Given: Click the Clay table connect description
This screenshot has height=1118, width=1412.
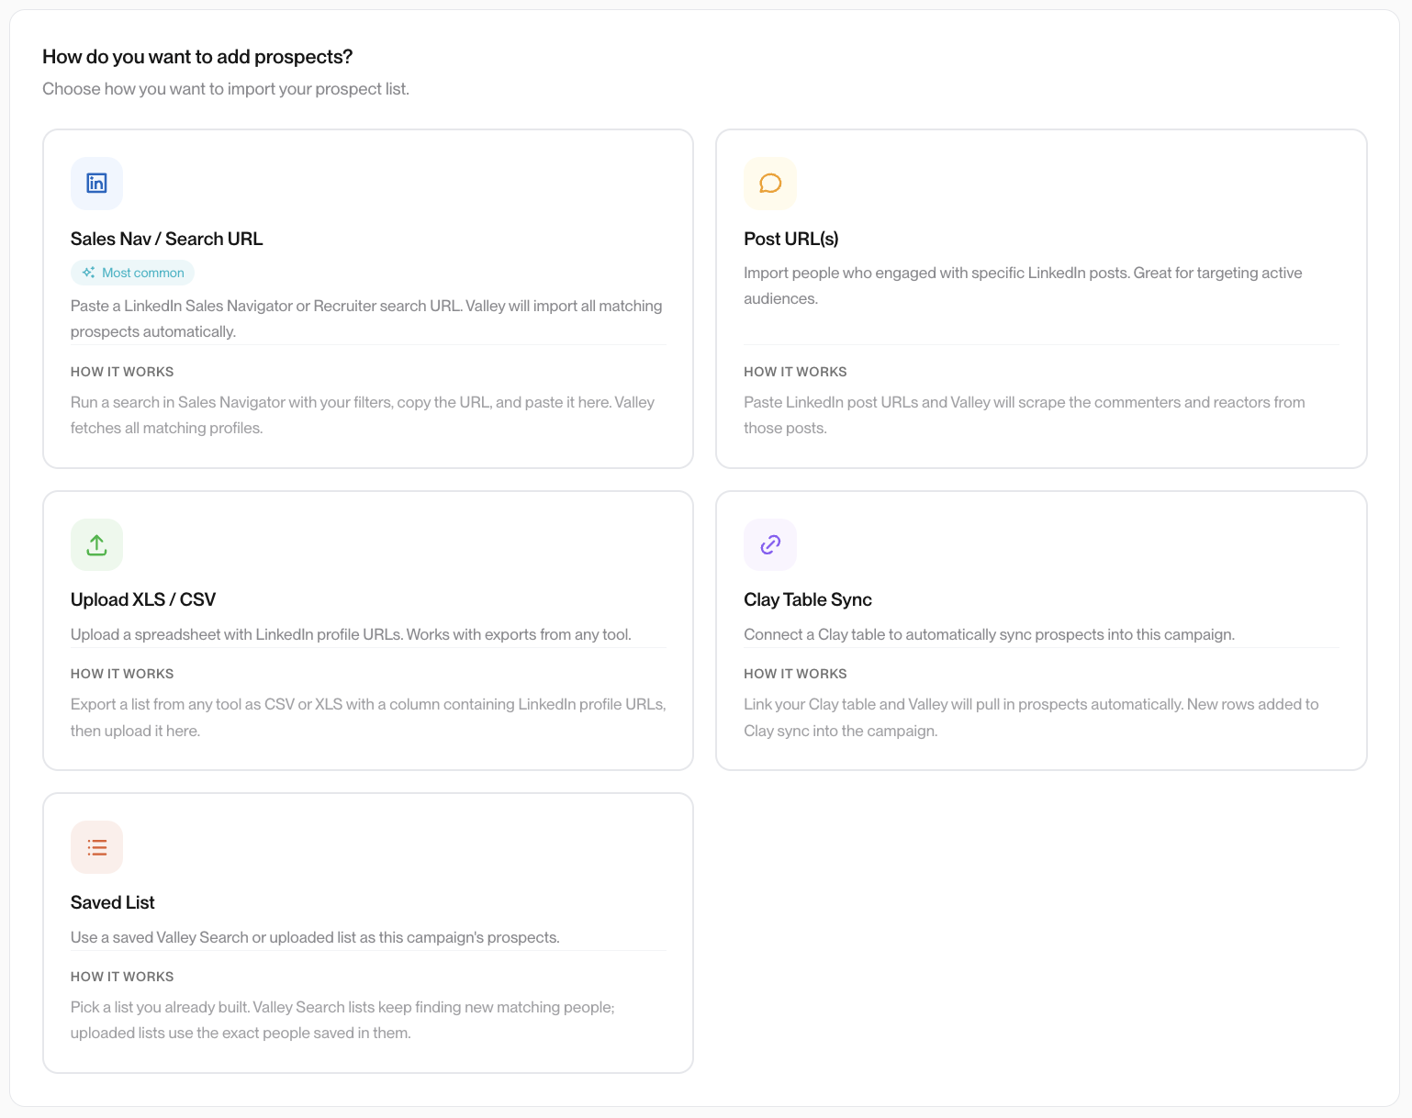Looking at the screenshot, I should point(989,634).
